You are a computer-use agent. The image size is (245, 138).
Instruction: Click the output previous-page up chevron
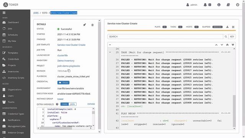(216, 45)
